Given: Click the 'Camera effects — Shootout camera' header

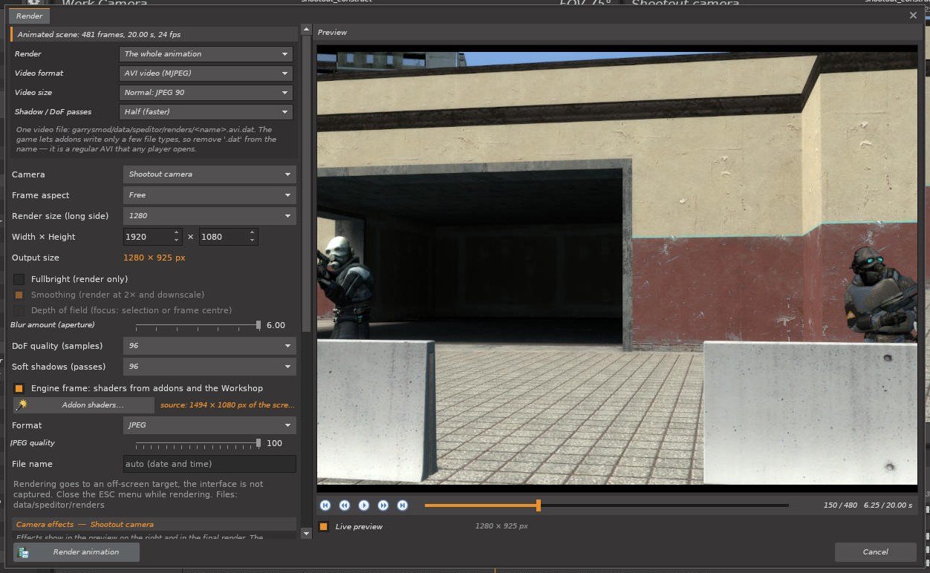Looking at the screenshot, I should [154, 524].
